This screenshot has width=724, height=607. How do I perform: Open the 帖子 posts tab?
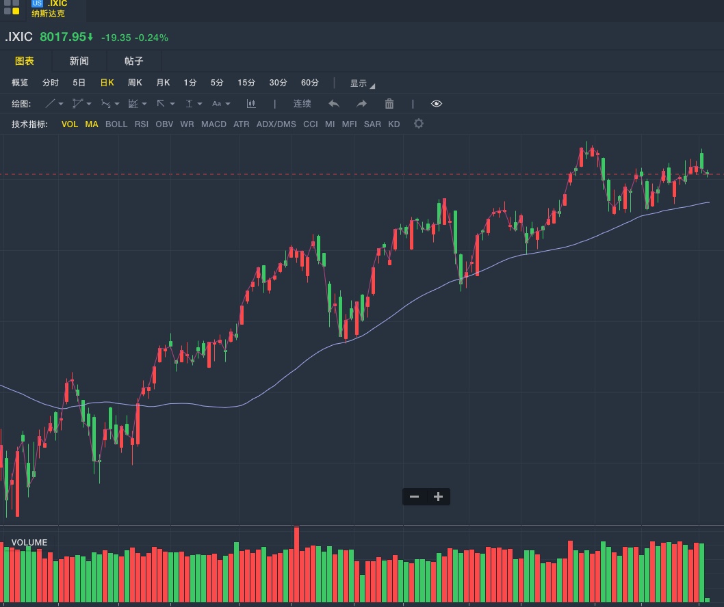click(x=133, y=61)
